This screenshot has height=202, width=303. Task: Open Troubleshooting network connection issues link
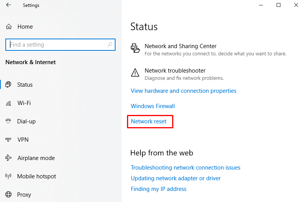coord(186,168)
